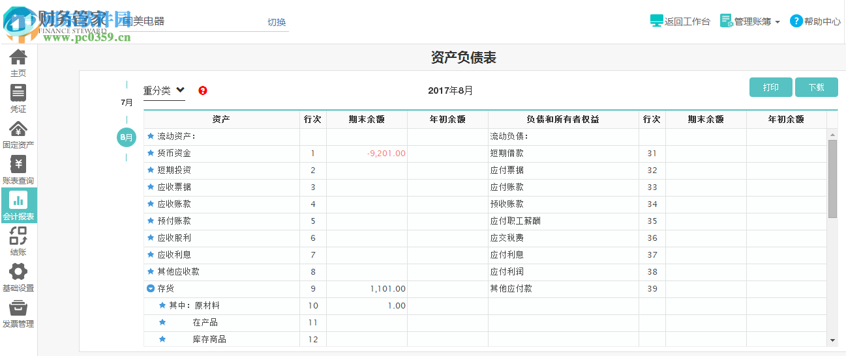Screen dimensions: 846x356
Task: Click row number 9 for 存货
Action: (313, 289)
